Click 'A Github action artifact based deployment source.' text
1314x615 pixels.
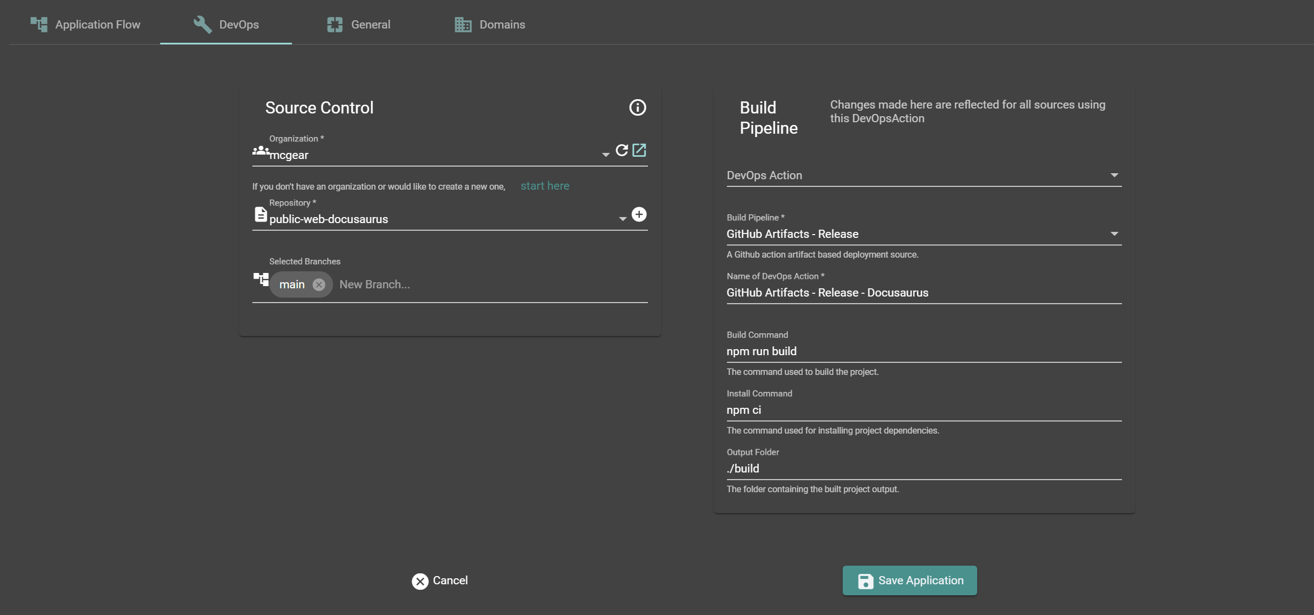(822, 254)
